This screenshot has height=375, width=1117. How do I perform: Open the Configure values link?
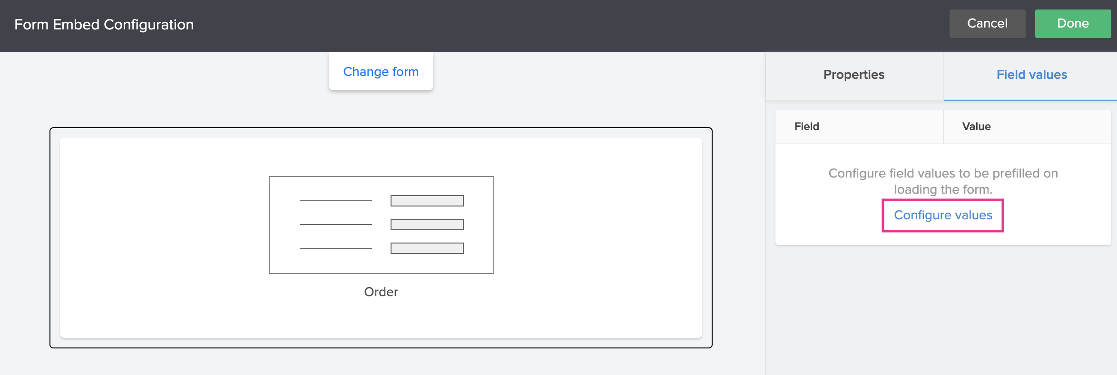click(x=943, y=216)
